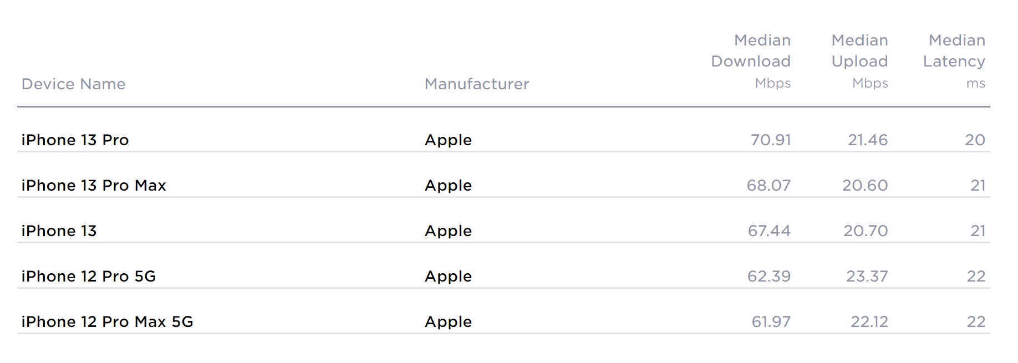This screenshot has height=363, width=1018.
Task: Select the Median Upload column header
Action: [x=859, y=61]
